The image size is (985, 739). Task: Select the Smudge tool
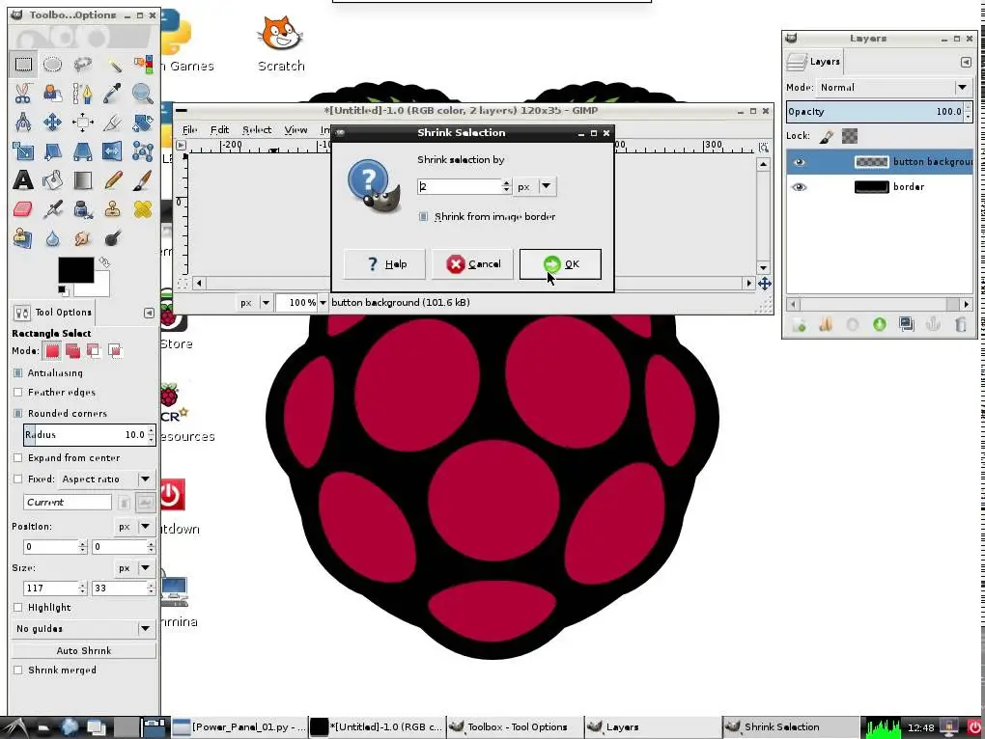click(83, 238)
